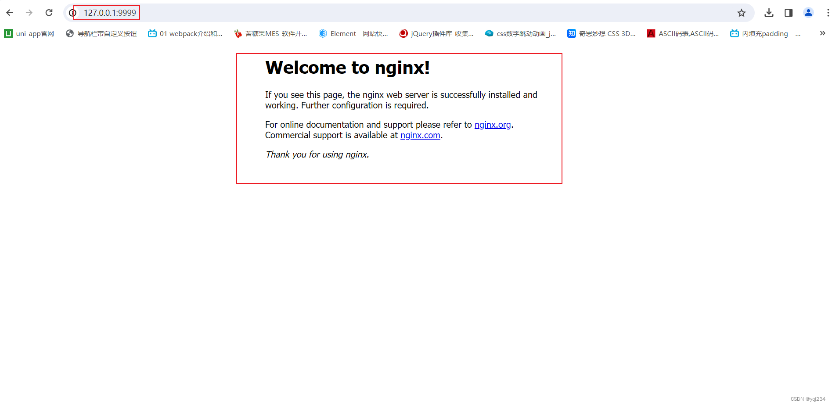Go back to the previous page
832x406 pixels.
(10, 13)
